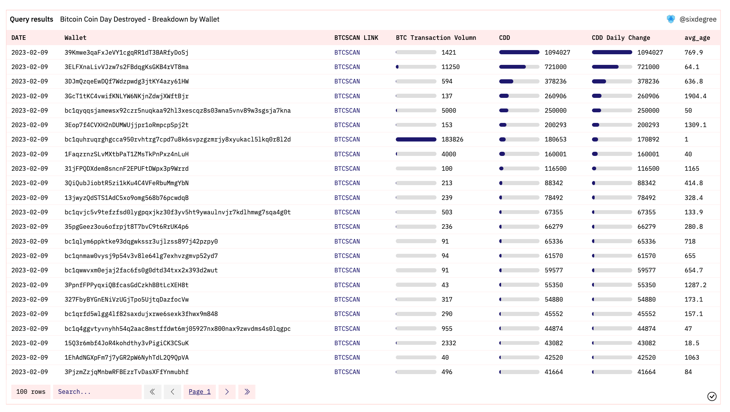Click the transaction volume value 2332
The image size is (730, 412).
pyautogui.click(x=449, y=343)
